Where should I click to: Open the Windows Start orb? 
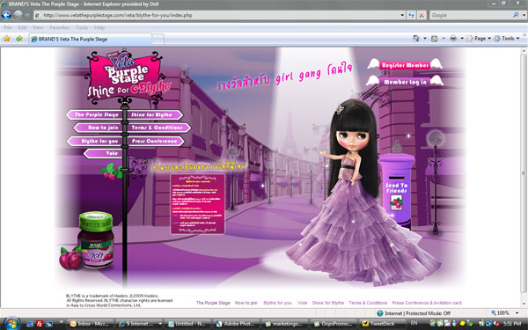[12, 324]
